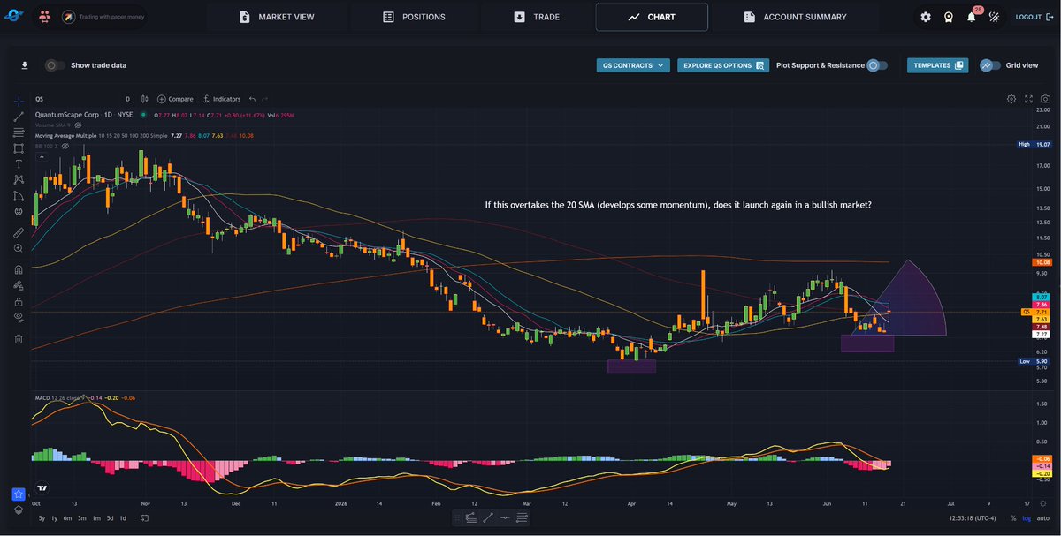Select the crosshair cursor tool
Screen dimensions: 1061x536
point(19,101)
